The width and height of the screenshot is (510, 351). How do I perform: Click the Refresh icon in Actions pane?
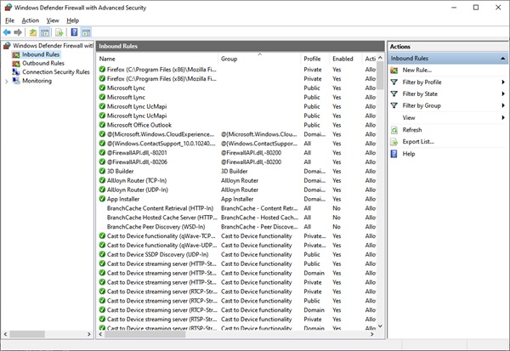394,130
